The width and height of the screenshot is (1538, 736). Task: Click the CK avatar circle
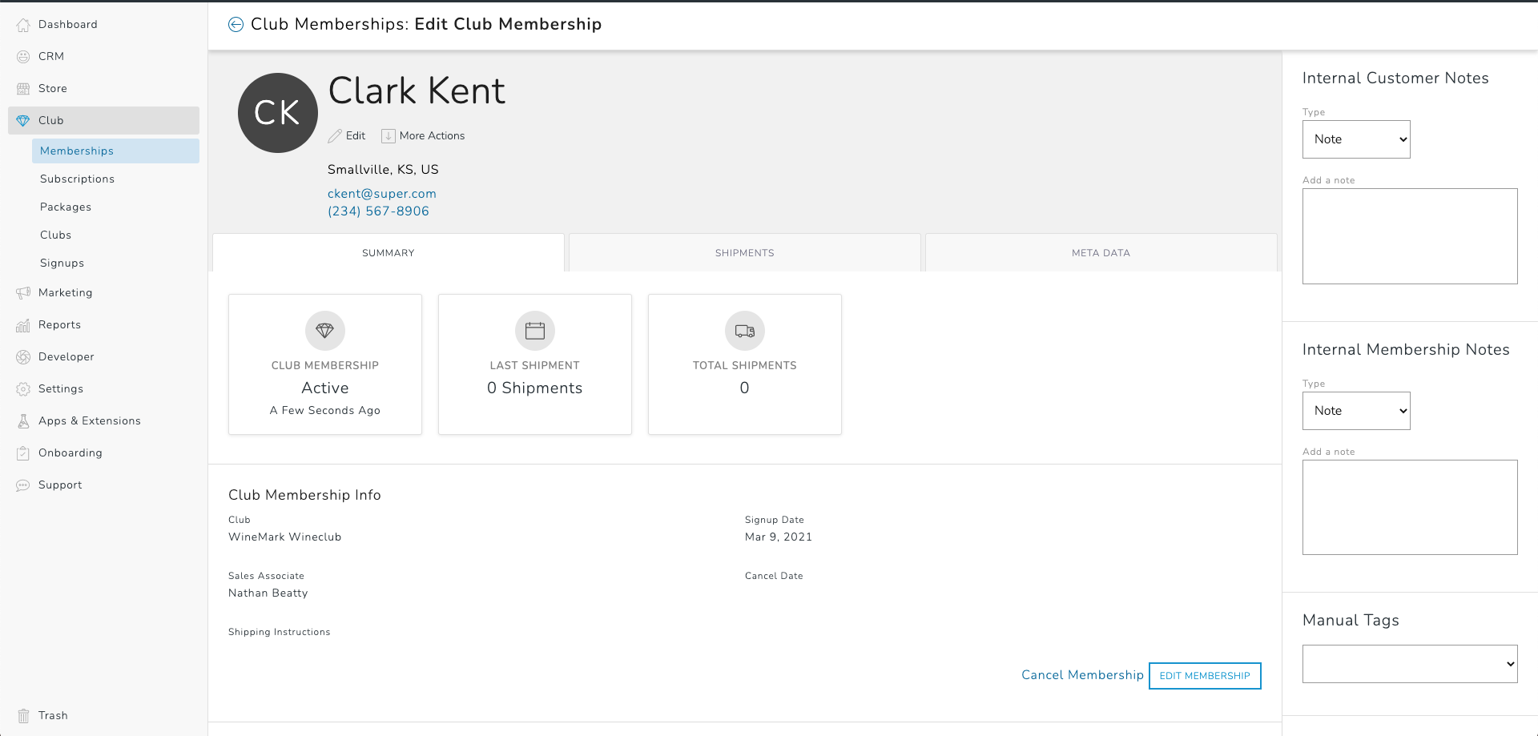tap(278, 113)
